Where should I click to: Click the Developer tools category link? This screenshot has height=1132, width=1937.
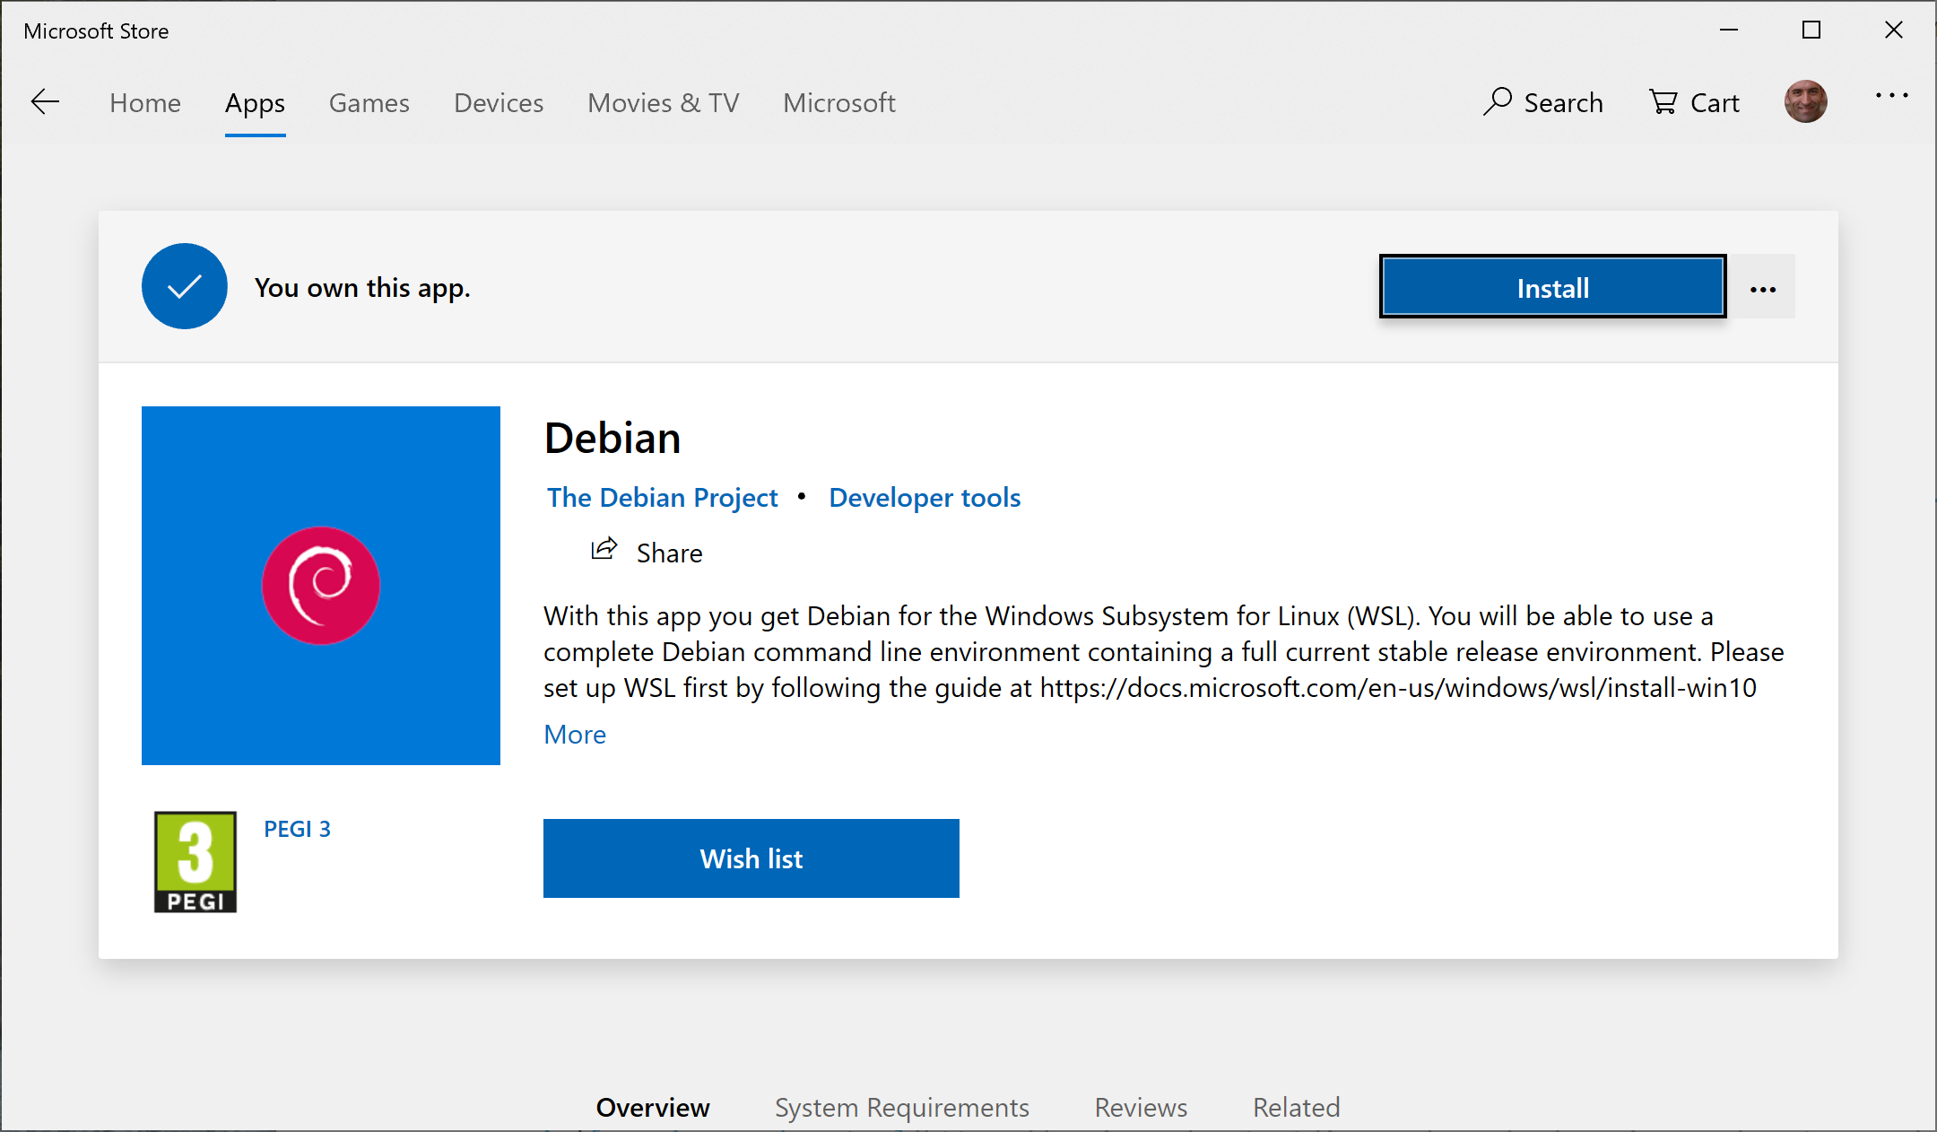924,496
